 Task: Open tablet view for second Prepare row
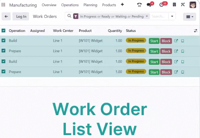pos(183,72)
